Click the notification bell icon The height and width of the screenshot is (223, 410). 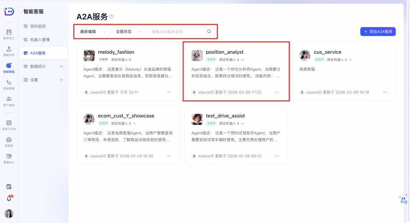(9, 198)
